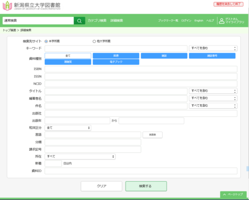Toggle the 視聴覚 material type button
This screenshot has height=200, width=249.
[68, 62]
